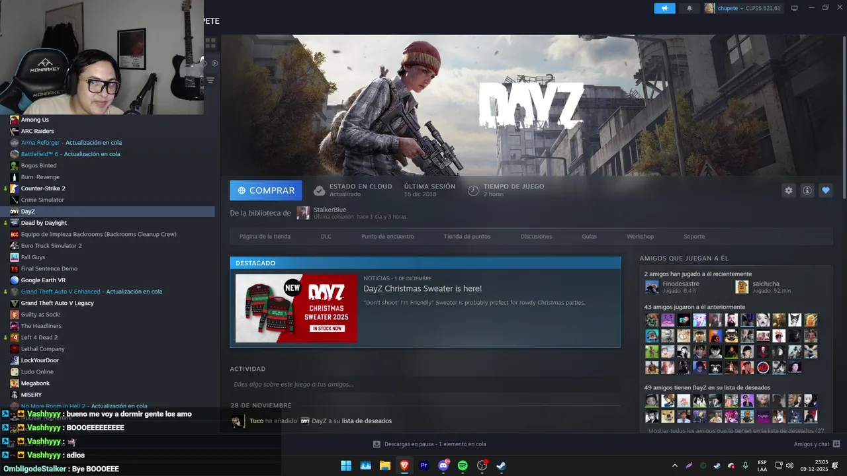
Task: Open volume control in system tray
Action: (789, 465)
